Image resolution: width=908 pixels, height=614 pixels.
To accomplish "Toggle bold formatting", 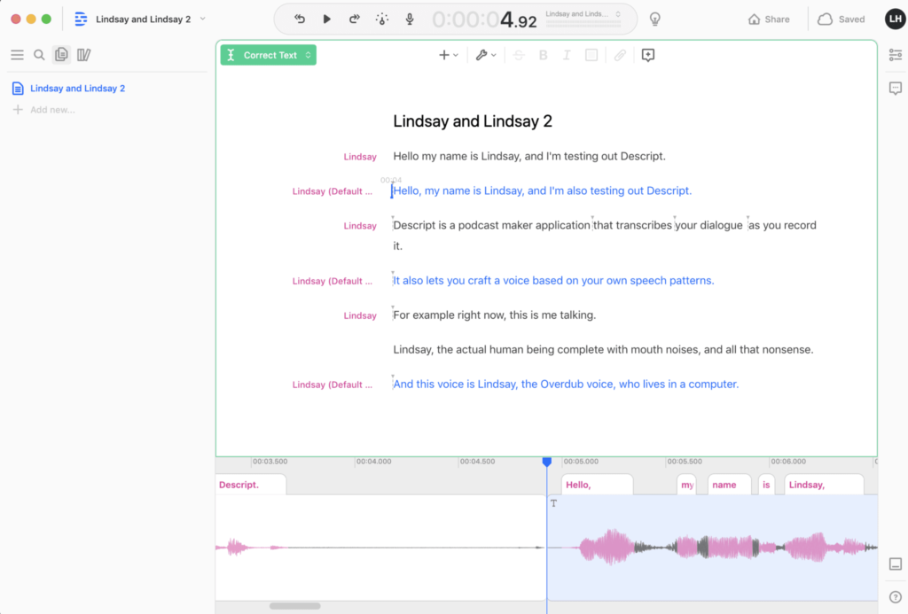I will (x=544, y=55).
